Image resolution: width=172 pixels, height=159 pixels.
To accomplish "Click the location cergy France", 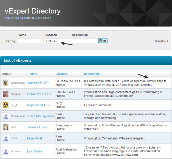I will (x=60, y=105).
